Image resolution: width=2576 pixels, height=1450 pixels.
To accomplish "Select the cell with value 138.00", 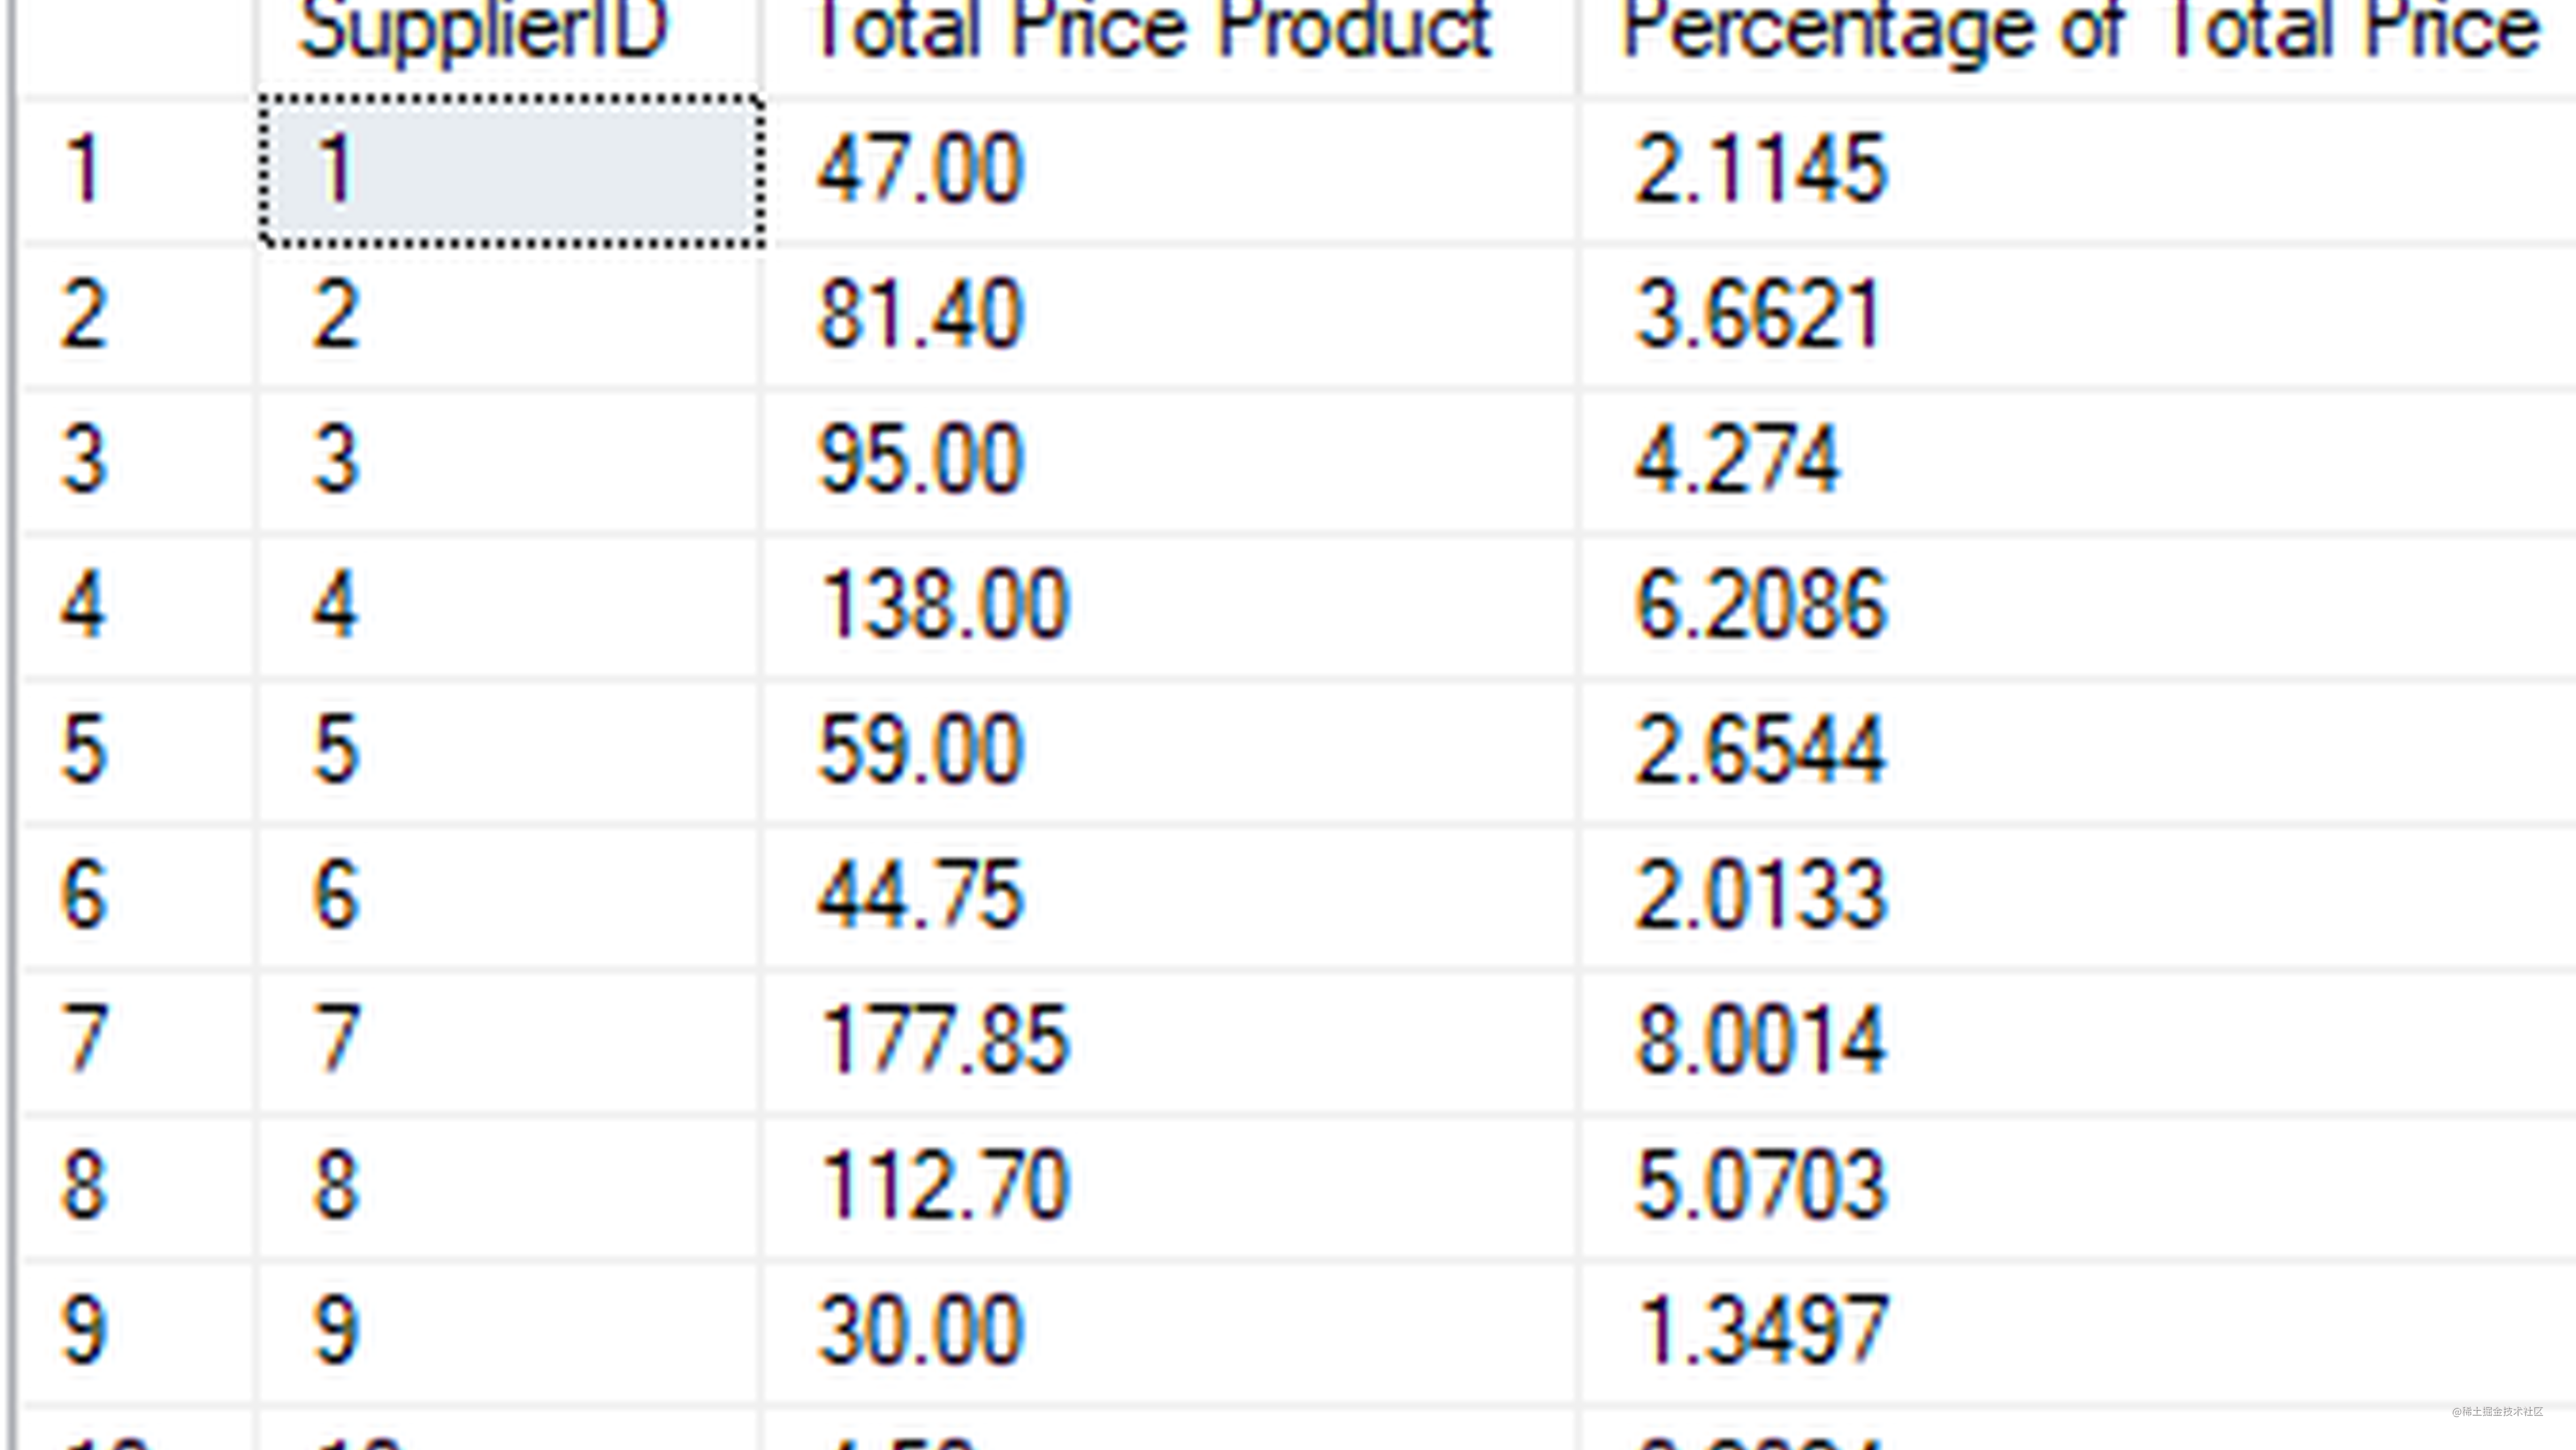I will 1170,606.
